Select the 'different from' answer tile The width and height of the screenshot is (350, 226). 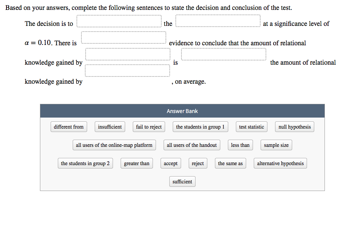[69, 127]
